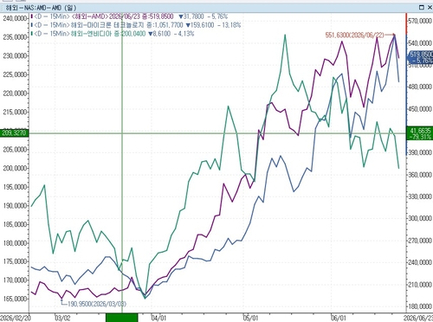Select the 해외-엔비디아 legend entry
Image resolution: width=433 pixels, height=322 pixels.
point(90,34)
